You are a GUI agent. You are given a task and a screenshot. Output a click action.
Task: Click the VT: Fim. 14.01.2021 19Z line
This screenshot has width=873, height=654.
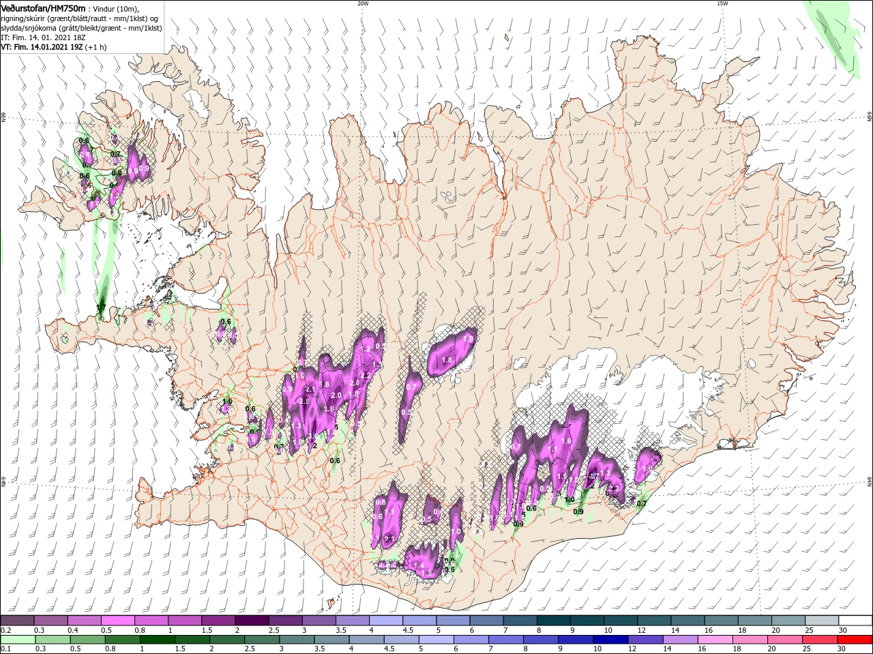[x=54, y=47]
